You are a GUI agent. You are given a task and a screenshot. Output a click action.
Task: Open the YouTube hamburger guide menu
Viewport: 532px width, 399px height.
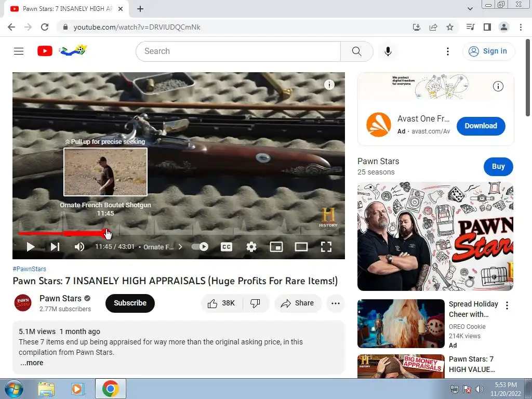[x=19, y=51]
